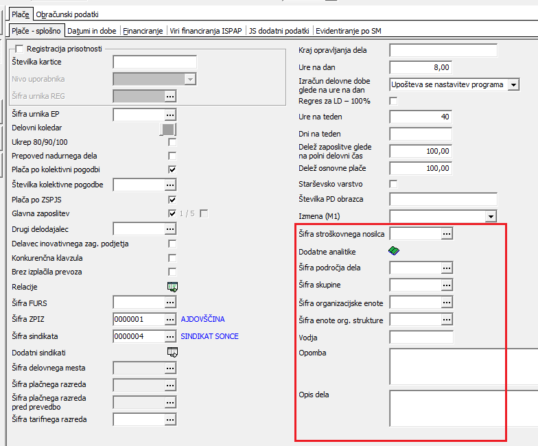Open lookup for Drugi delodajalec
Image resolution: width=538 pixels, height=446 pixels.
tap(170, 229)
